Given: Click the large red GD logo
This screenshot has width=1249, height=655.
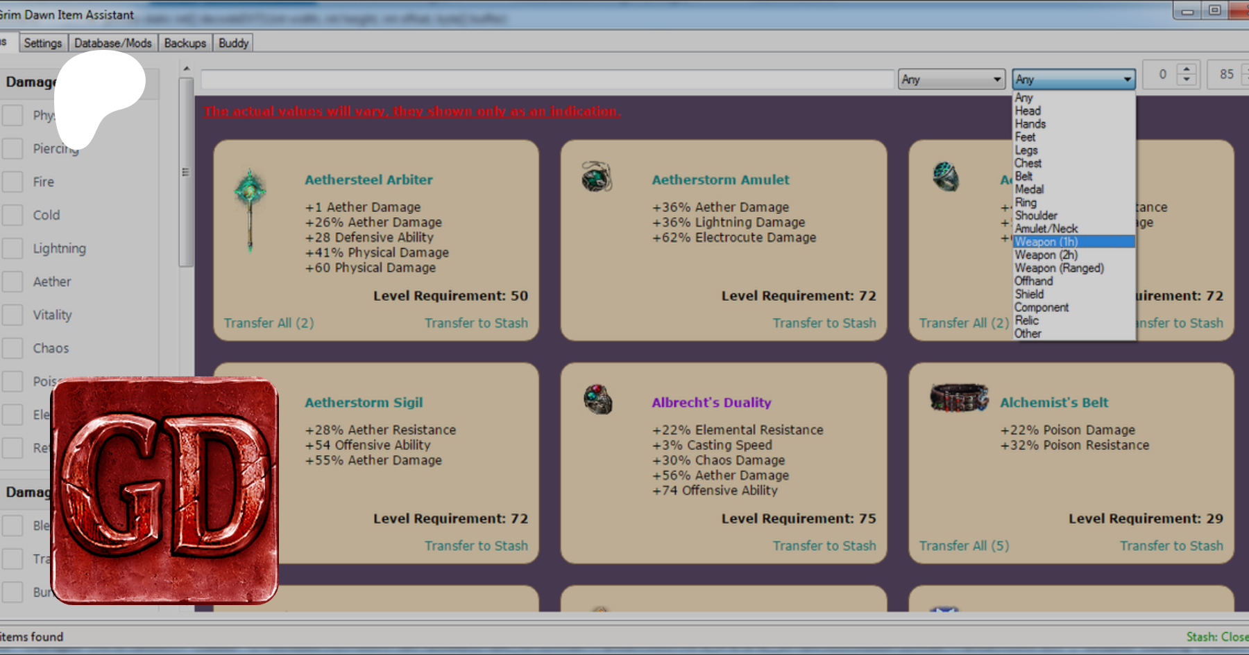Looking at the screenshot, I should [x=165, y=490].
